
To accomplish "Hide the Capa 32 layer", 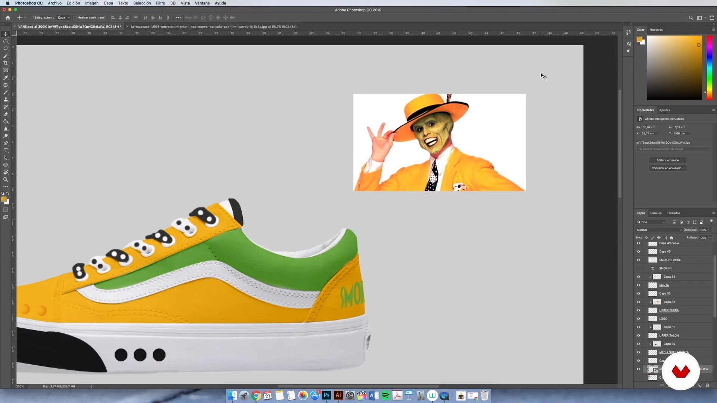I will [639, 294].
